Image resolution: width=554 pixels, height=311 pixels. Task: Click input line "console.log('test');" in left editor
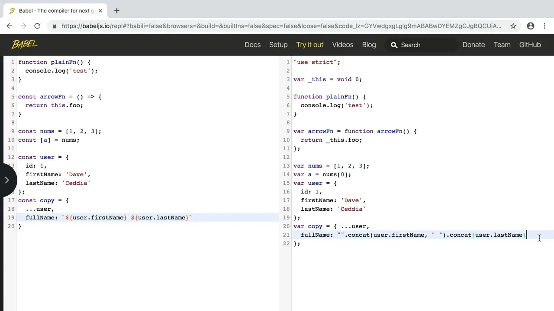[61, 71]
